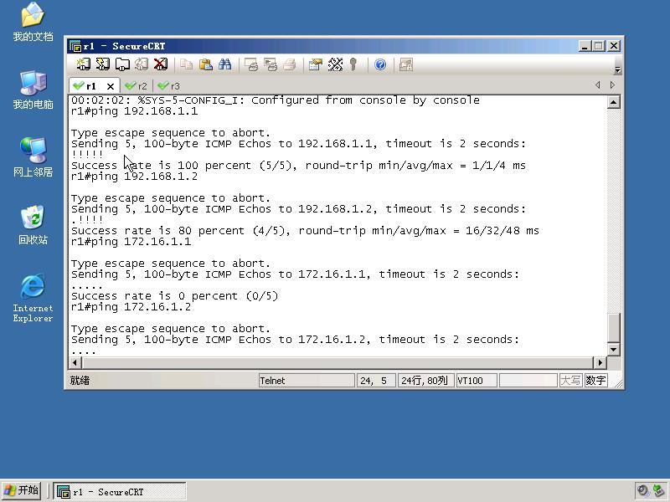Click the rightmost grayed toolbar icon
The width and height of the screenshot is (670, 502).
(x=406, y=64)
